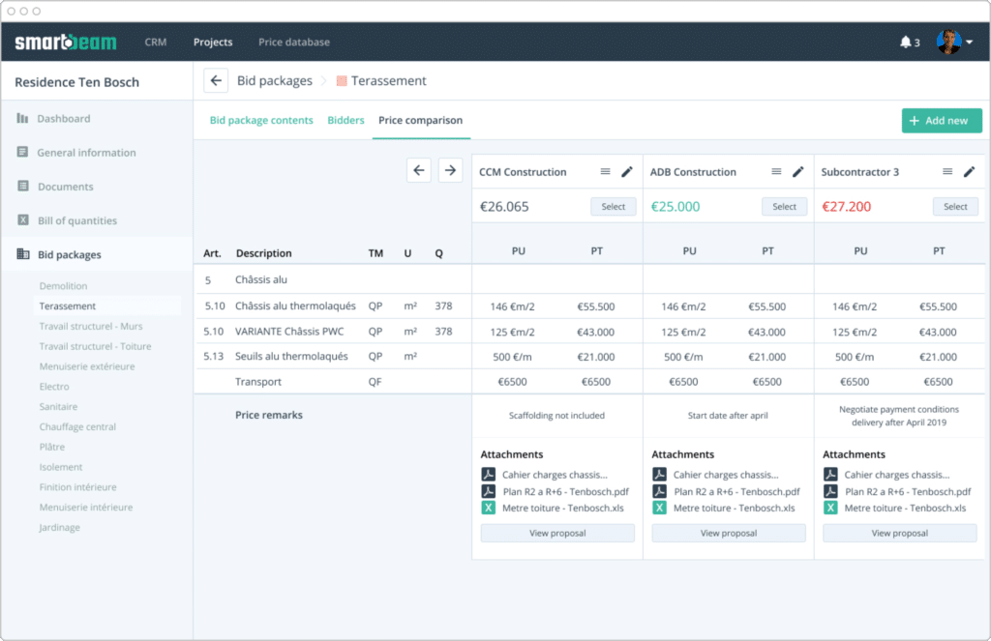Image resolution: width=991 pixels, height=641 pixels.
Task: Open the Price database section
Action: coord(293,42)
